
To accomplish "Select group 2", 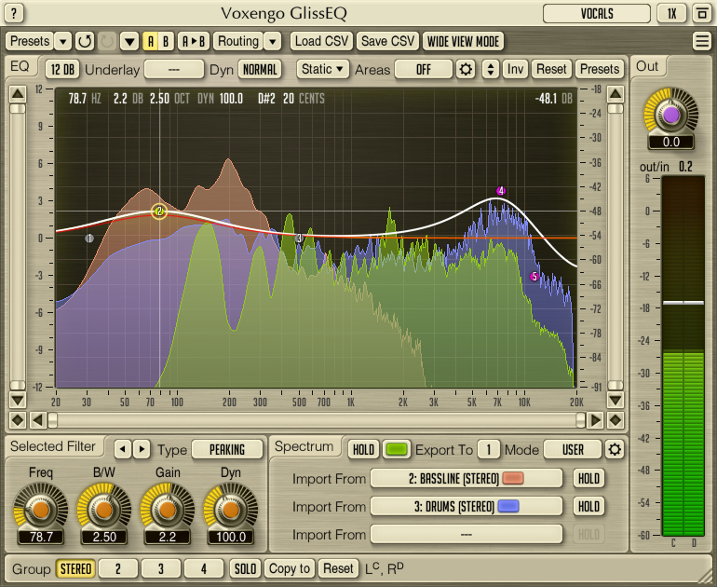I will [118, 568].
